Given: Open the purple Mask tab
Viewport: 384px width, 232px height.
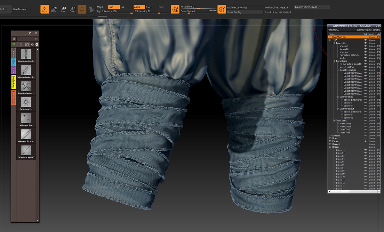Looking at the screenshot, I should 13,70.
